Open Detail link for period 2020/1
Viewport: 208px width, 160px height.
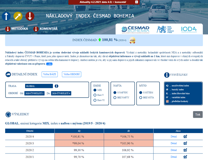tap(174, 157)
